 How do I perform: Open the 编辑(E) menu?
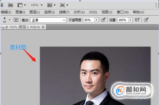point(6,12)
